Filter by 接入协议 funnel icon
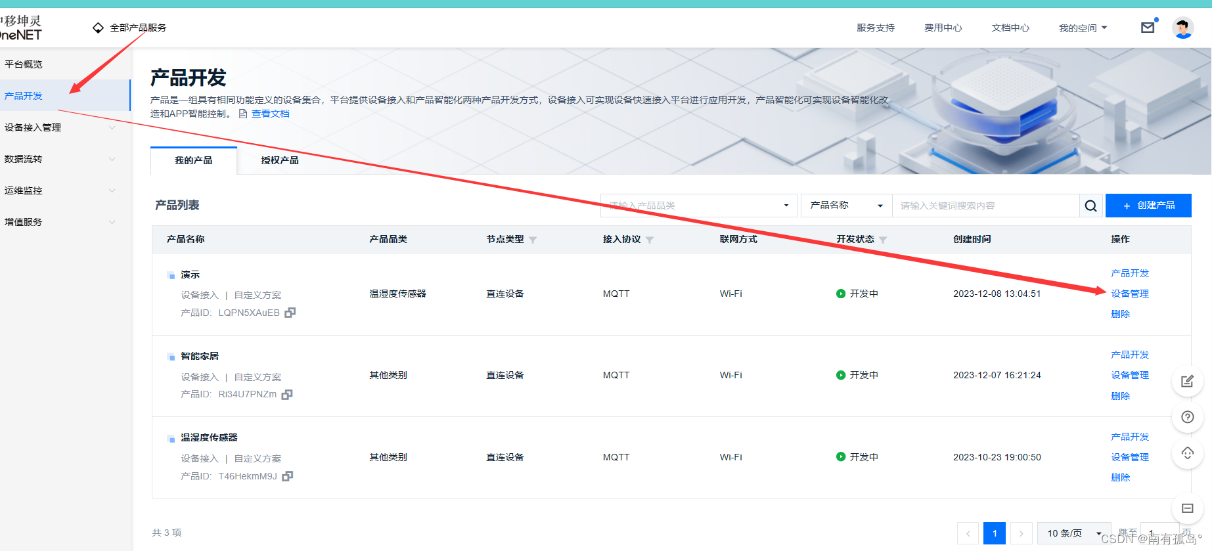1212x551 pixels. (x=650, y=240)
